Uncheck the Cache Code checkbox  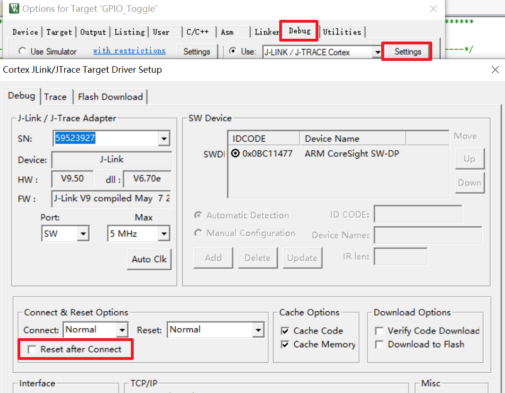pyautogui.click(x=285, y=331)
